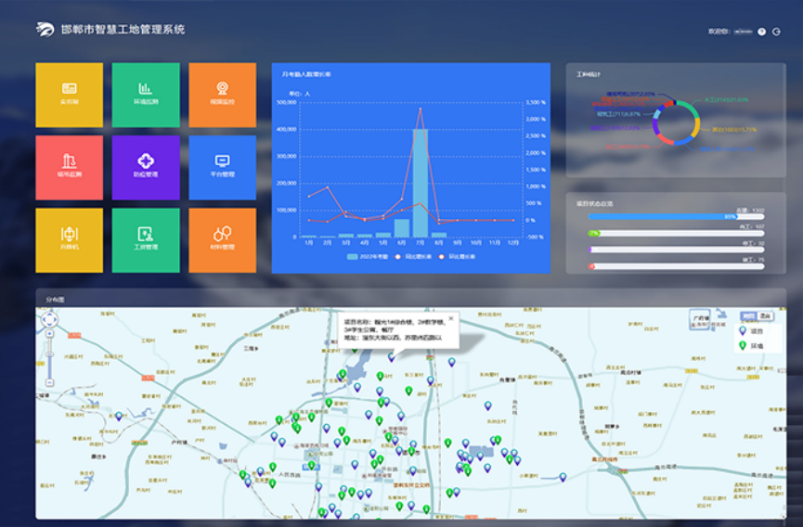
Task: Open the green environment monitoring tile
Action: click(x=146, y=95)
